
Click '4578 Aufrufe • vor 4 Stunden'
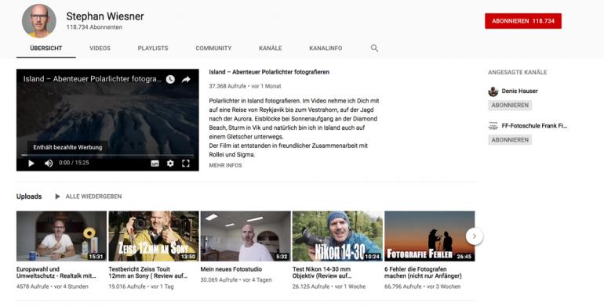pos(53,286)
